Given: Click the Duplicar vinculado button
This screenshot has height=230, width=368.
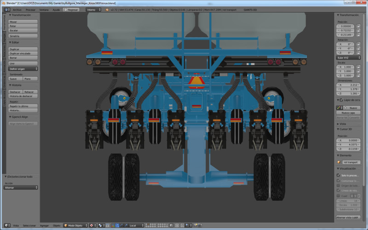Looking at the screenshot, I should click(x=23, y=53).
